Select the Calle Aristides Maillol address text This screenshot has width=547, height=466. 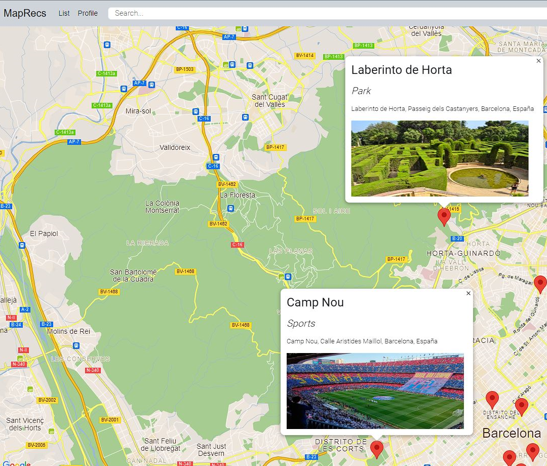[x=362, y=341]
